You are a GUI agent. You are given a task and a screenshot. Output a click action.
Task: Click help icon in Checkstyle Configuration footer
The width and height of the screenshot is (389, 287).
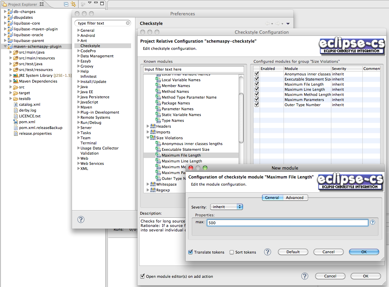click(x=305, y=276)
